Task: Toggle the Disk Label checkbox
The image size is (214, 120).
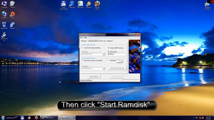Action: pyautogui.click(x=109, y=52)
